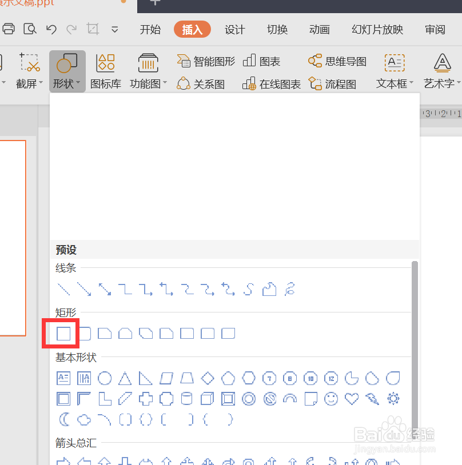Choose the scribble line tool

click(x=289, y=289)
